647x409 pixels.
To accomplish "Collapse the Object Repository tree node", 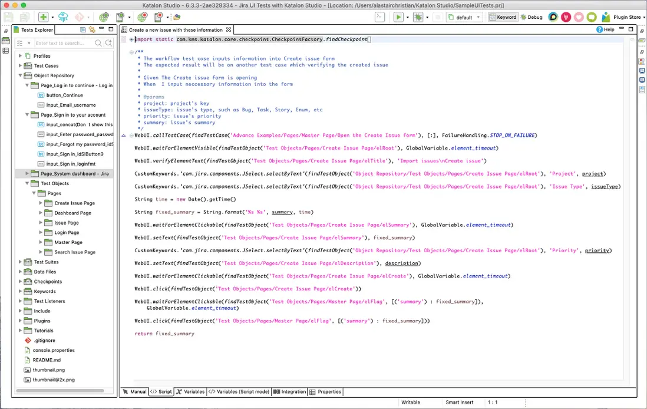I will point(21,75).
